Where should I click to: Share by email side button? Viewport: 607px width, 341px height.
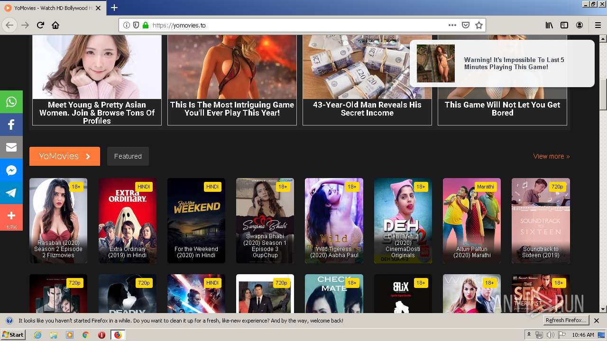(x=11, y=147)
